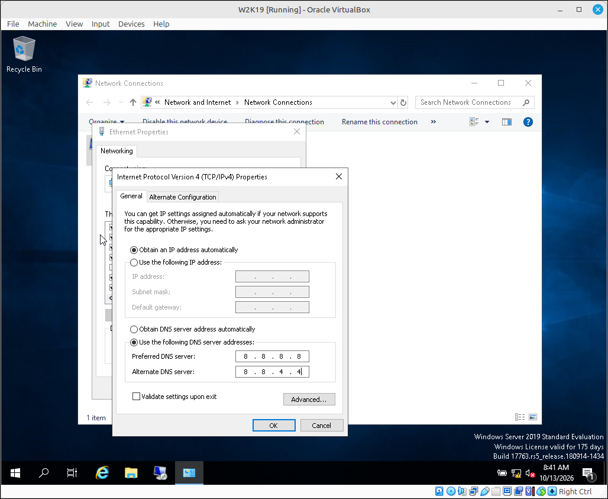Image resolution: width=608 pixels, height=499 pixels.
Task: Close the IPv4 Properties dialog
Action: pos(338,176)
